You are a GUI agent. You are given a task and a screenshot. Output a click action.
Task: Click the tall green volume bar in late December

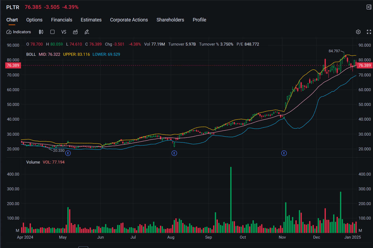click(x=341, y=212)
